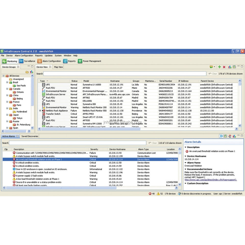Open the Alarm Configuration menu
Viewport: 245px width, 245px height.
[24, 55]
